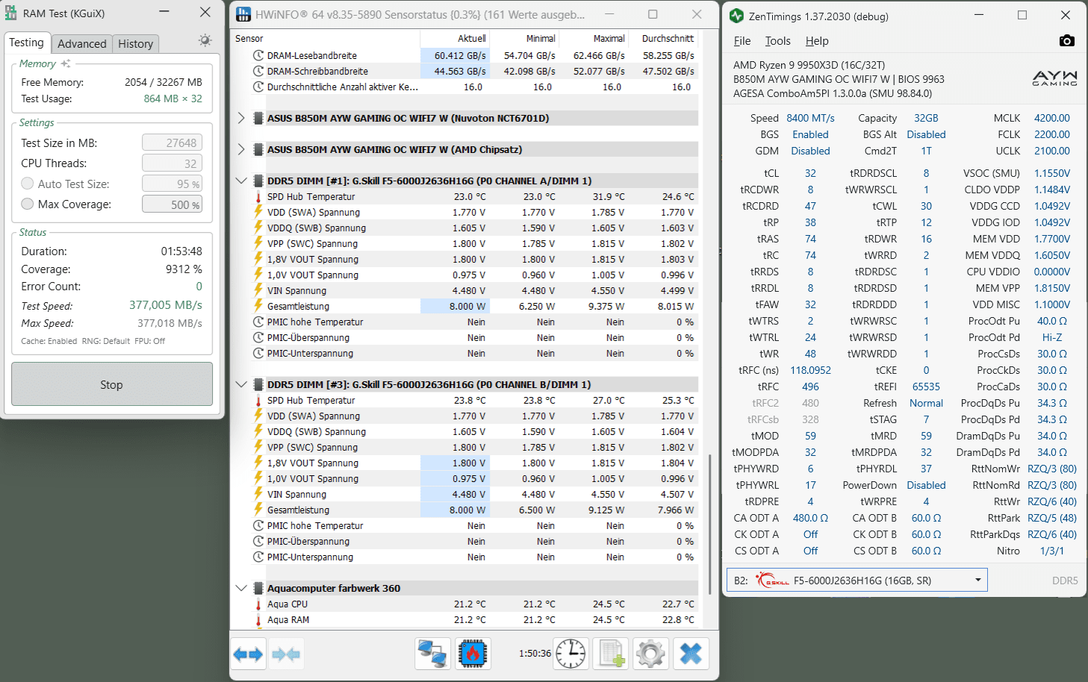Click the clock icon beside DRAM-Schreibbandbreite
This screenshot has height=682, width=1088.
[x=258, y=71]
